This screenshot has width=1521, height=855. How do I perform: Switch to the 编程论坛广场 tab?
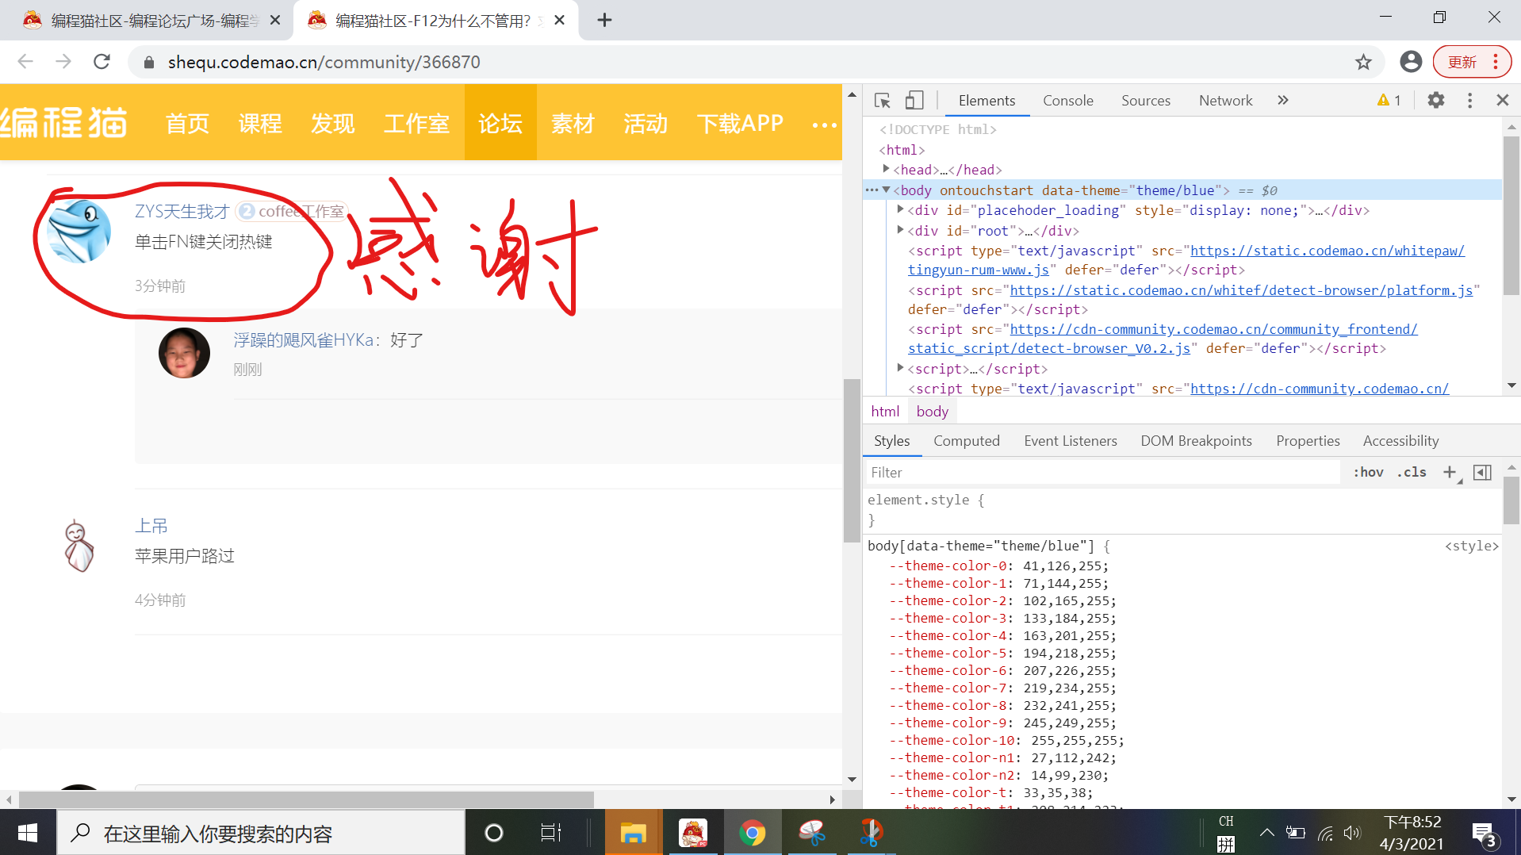tap(153, 21)
